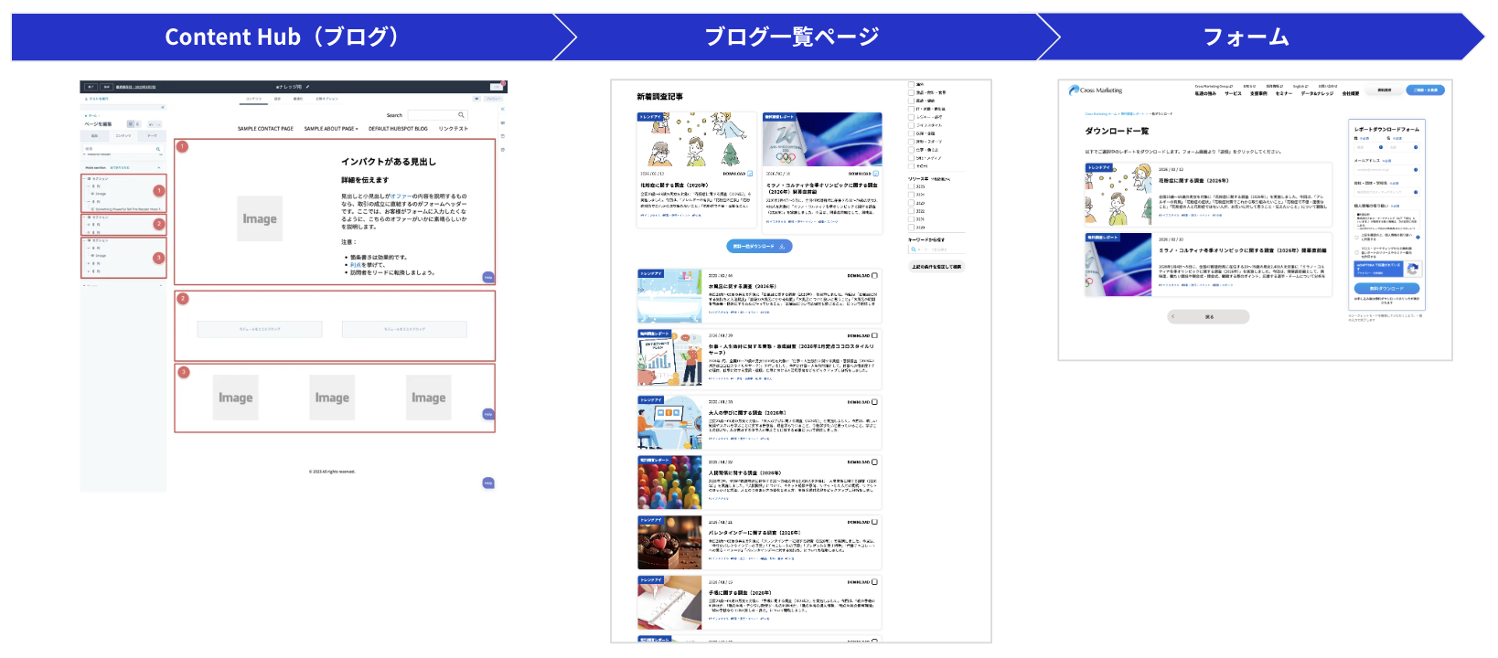Open the comments icon in the editor's right rail
The width and height of the screenshot is (1498, 658).
(502, 122)
